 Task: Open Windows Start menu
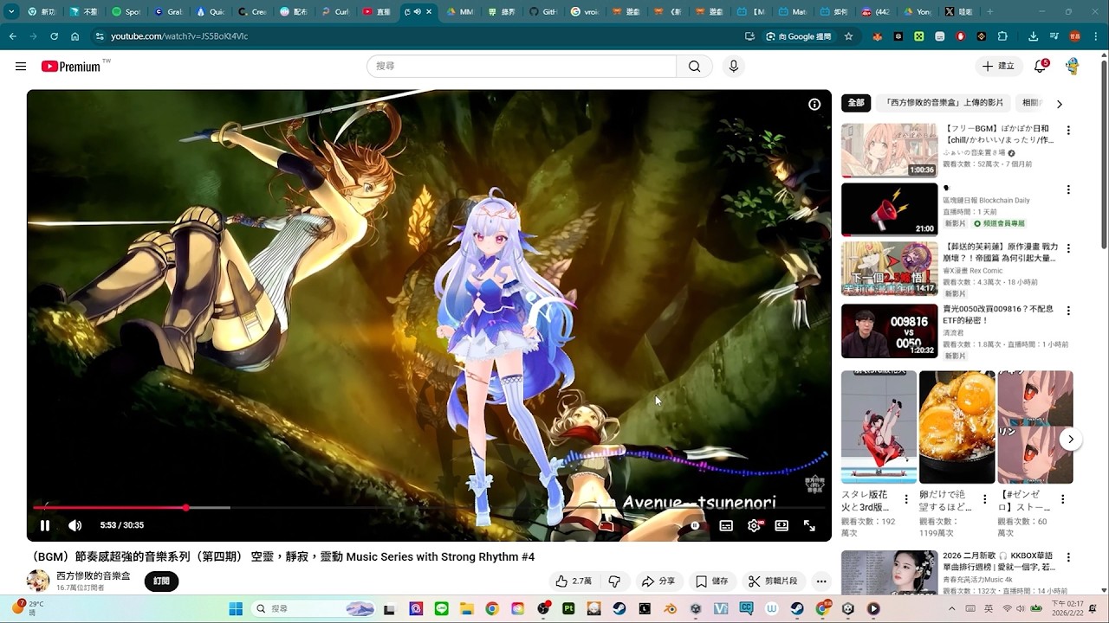[x=236, y=609]
